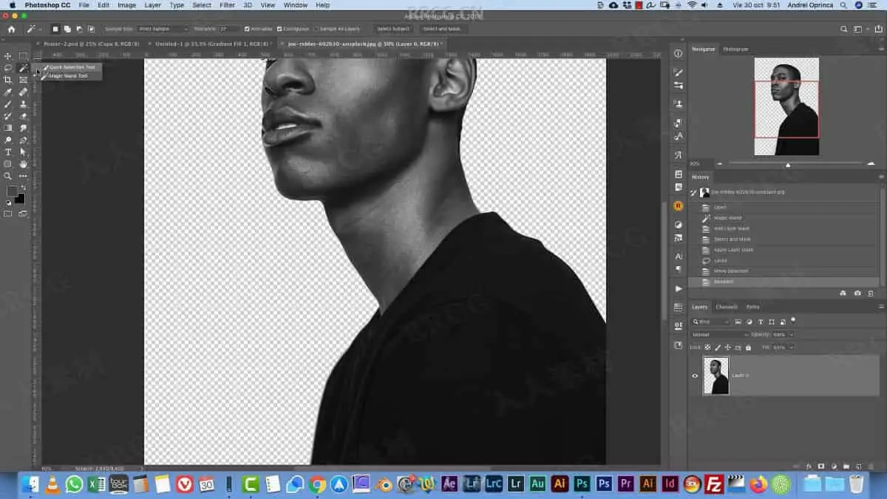Screen dimensions: 887x499
Task: Toggle lock position icon
Action: coord(728,347)
